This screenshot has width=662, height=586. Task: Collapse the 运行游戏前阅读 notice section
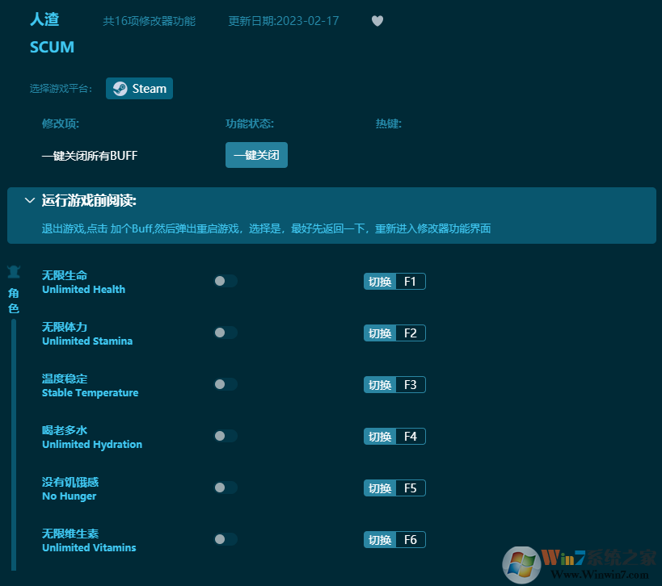30,200
